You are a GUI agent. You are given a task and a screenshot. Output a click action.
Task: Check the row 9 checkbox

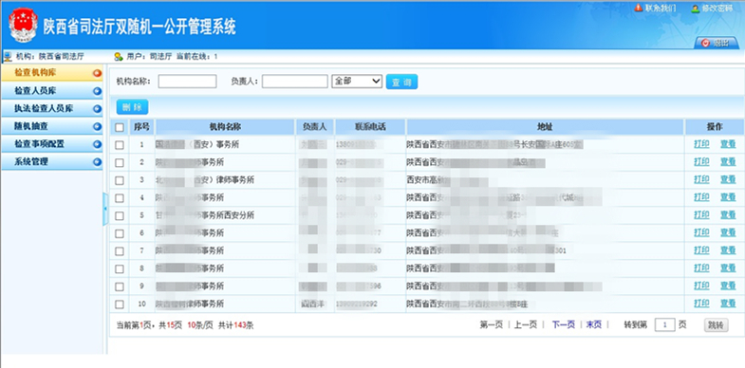click(120, 286)
